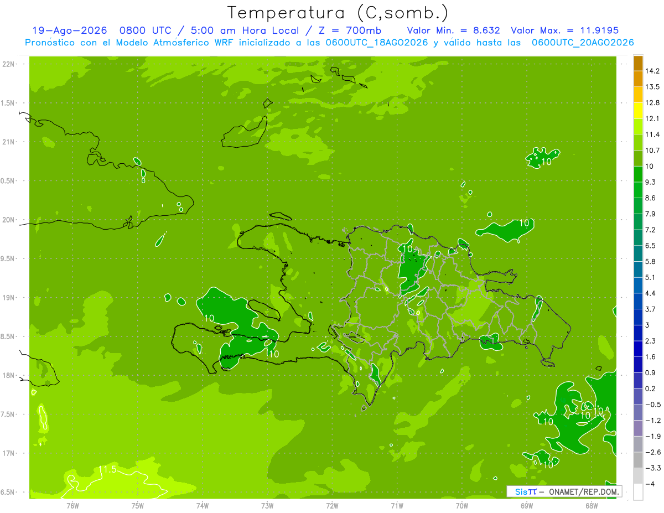Click the init time '0600UTC_18AGO2026'
The image size is (664, 513).
click(x=377, y=43)
